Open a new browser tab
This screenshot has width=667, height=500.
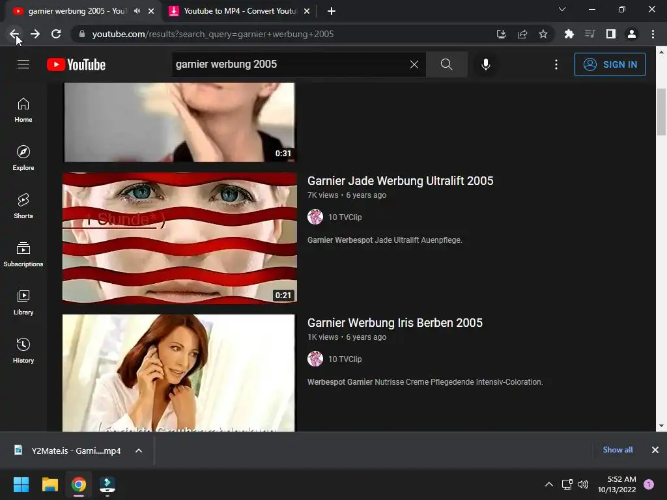[332, 11]
